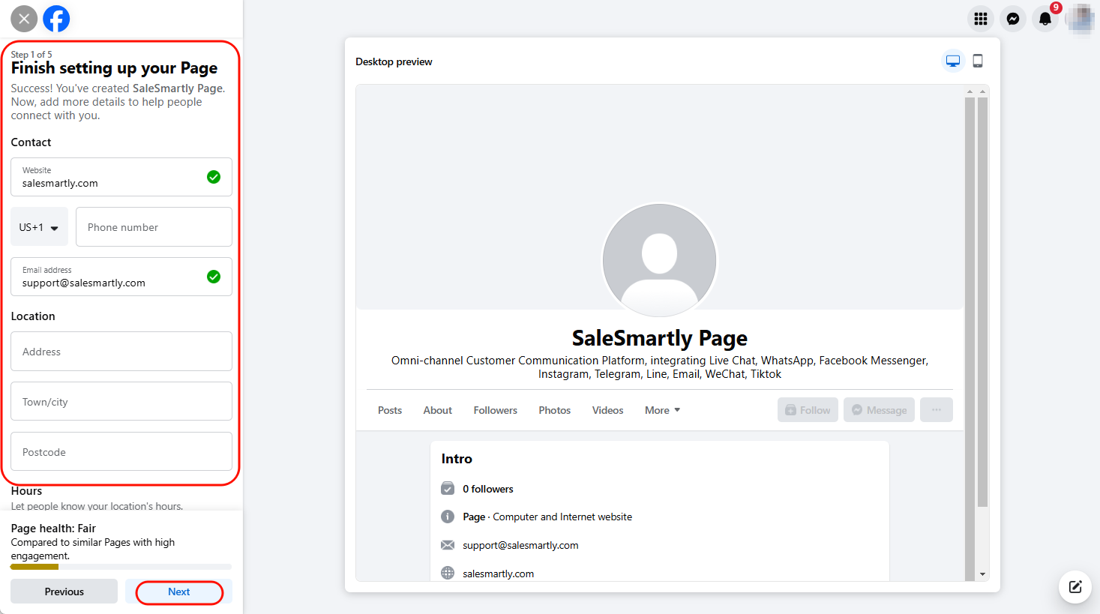Open the US+1 country code dropdown

click(39, 227)
